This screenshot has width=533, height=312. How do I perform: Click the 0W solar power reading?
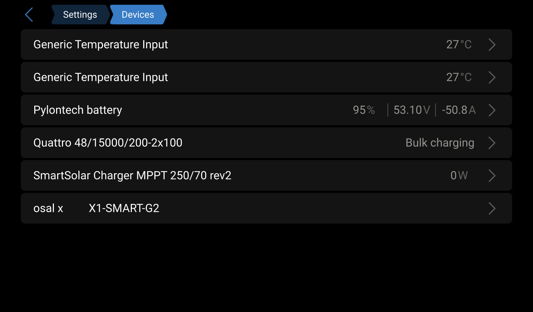[459, 175]
